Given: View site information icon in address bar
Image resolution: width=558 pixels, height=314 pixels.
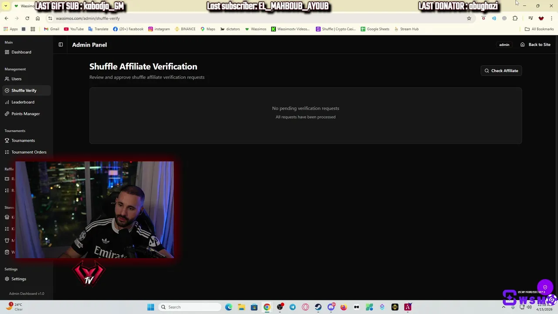Looking at the screenshot, I should [x=50, y=18].
